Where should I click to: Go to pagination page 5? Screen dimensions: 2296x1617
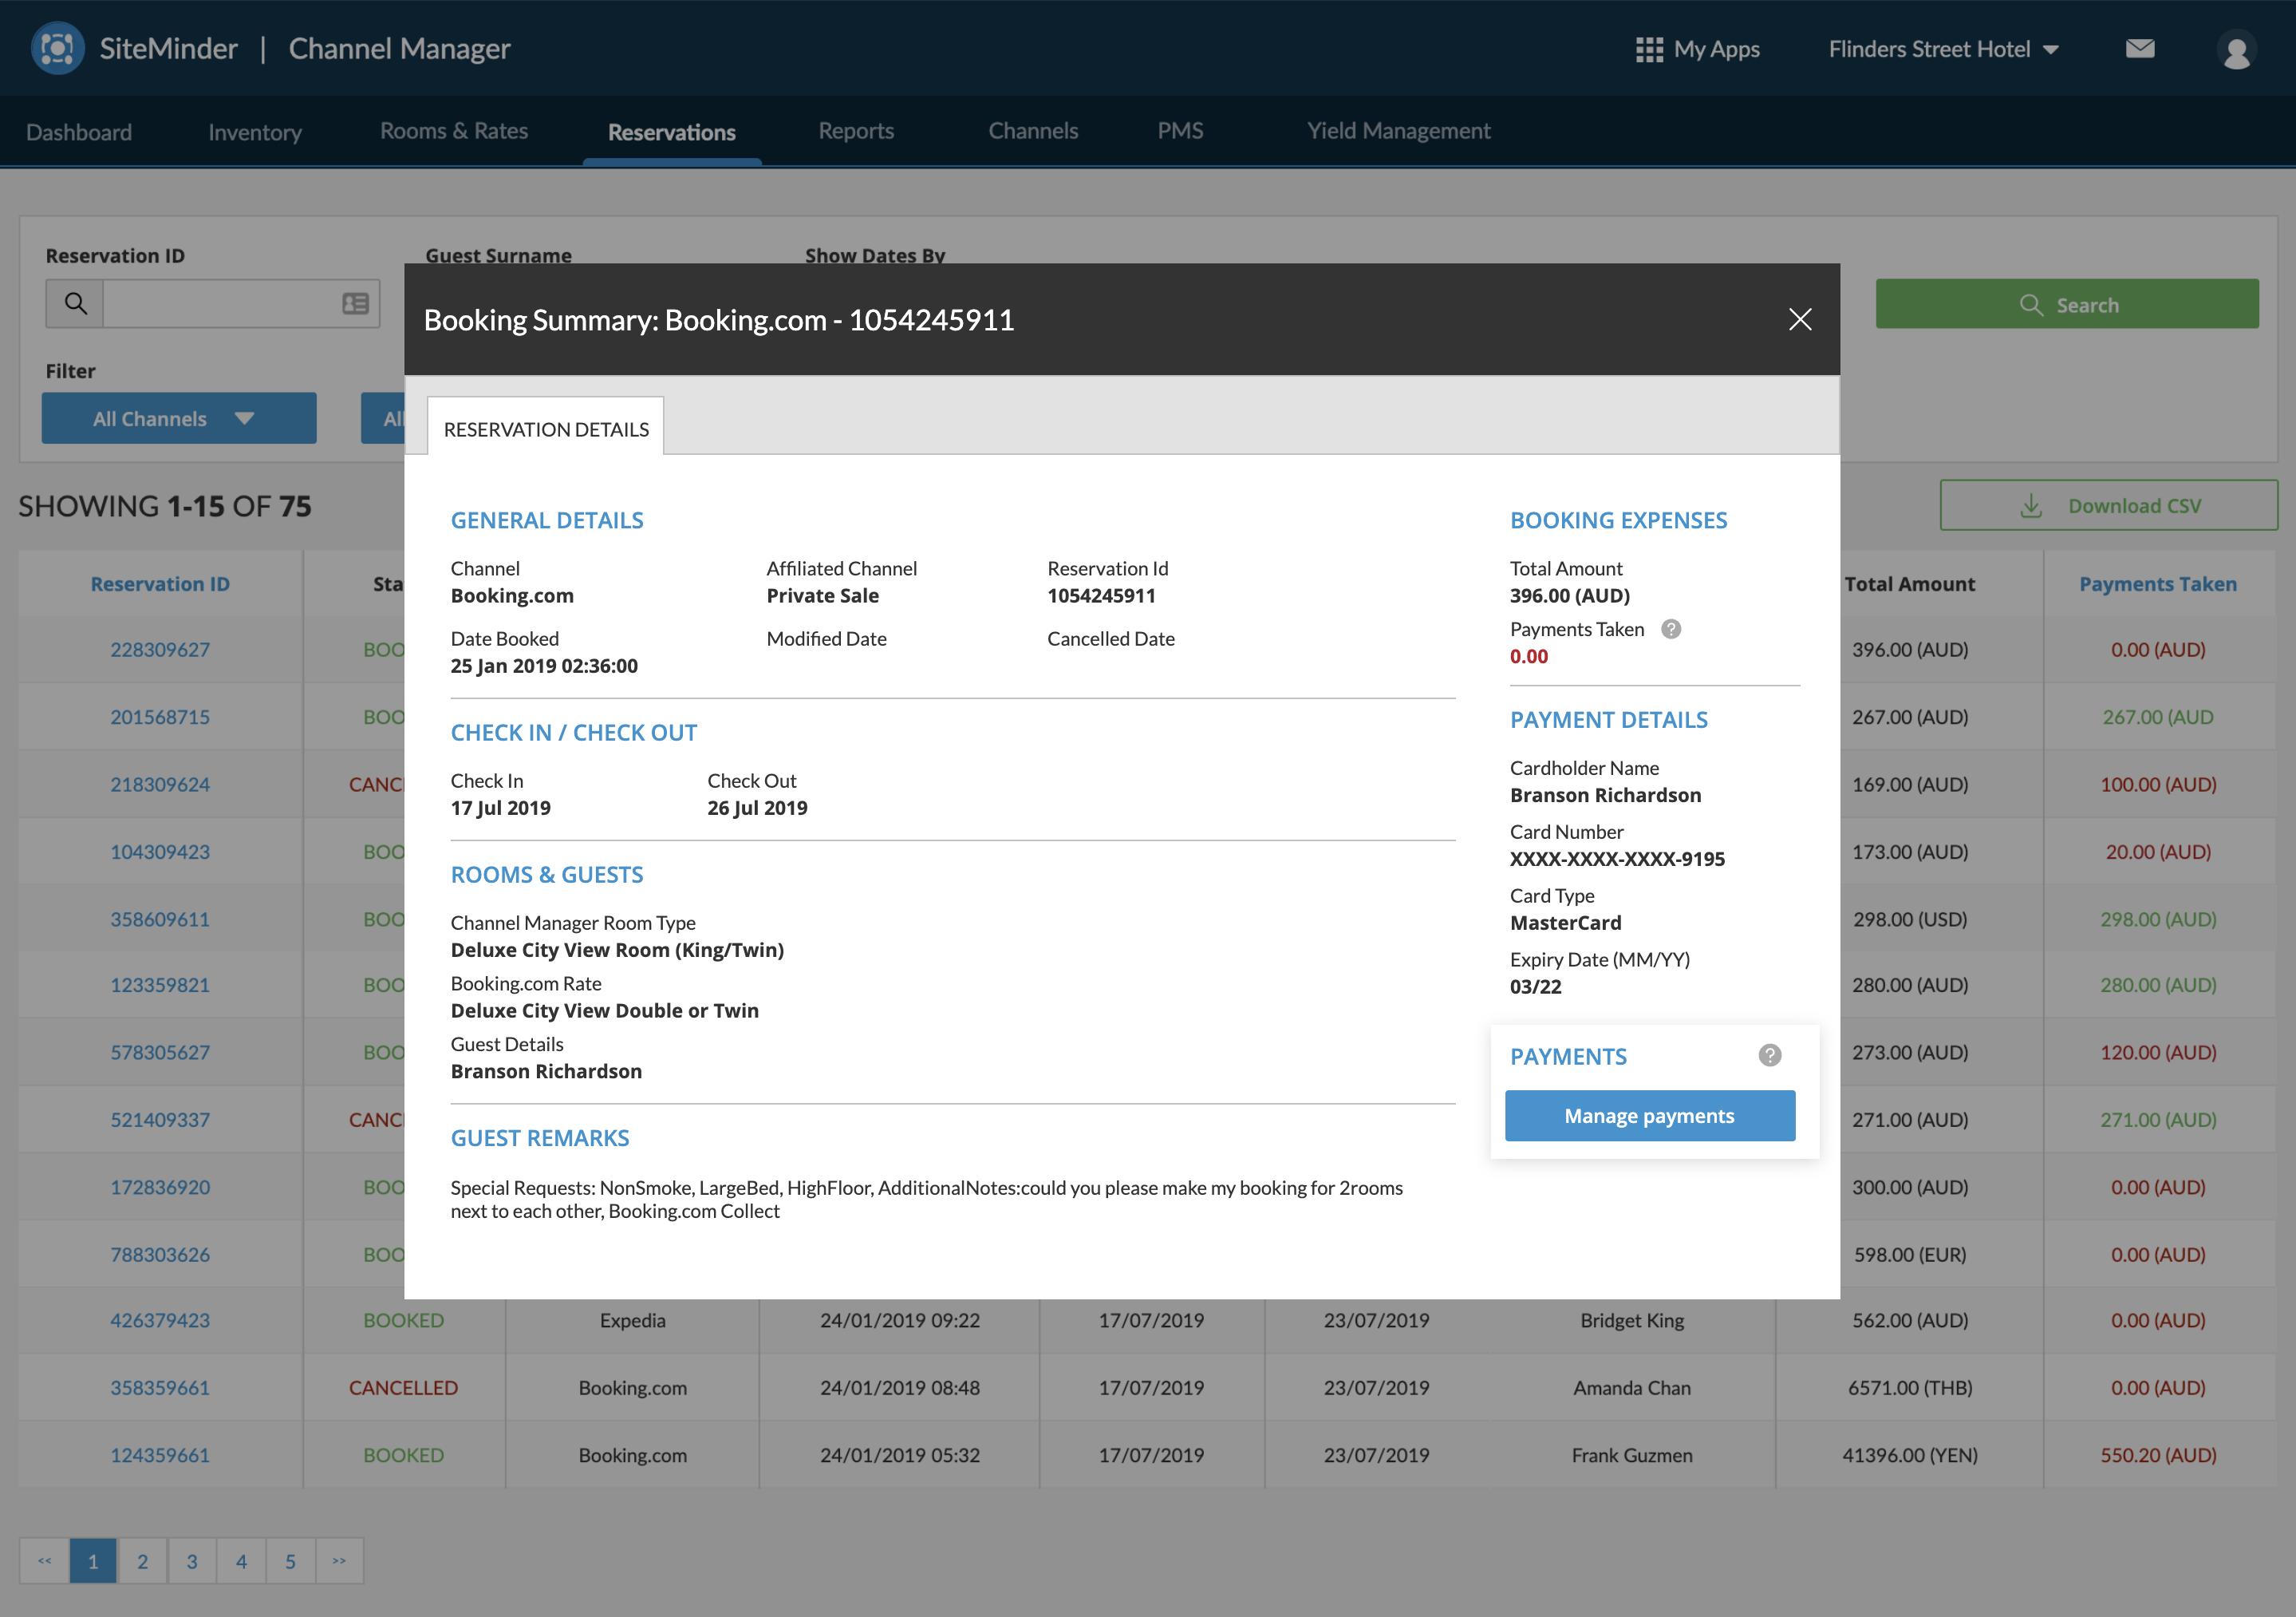(290, 1561)
